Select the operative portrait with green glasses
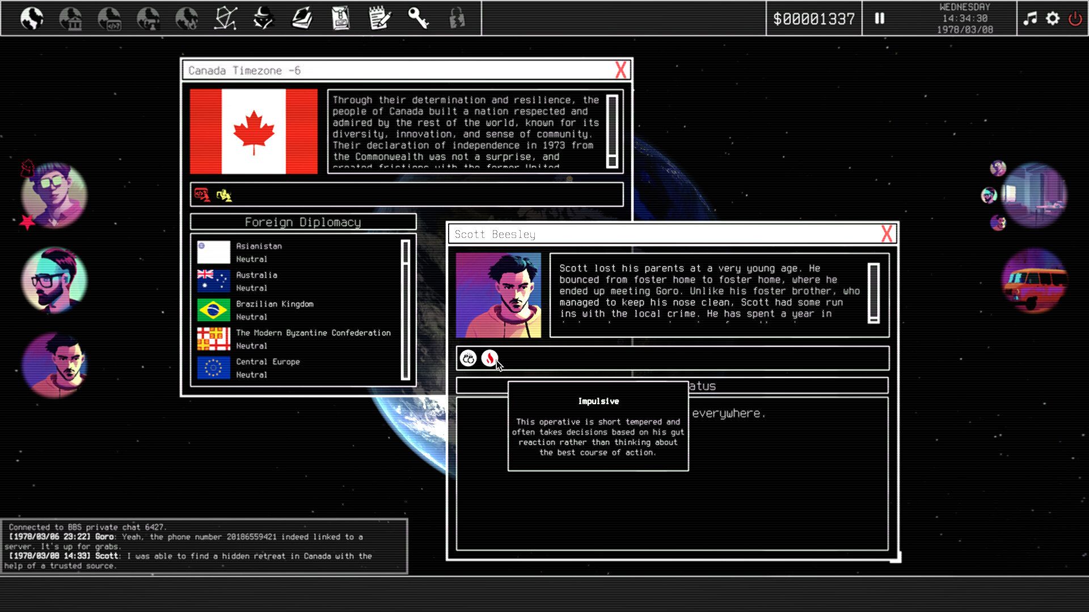The image size is (1089, 612). (54, 194)
